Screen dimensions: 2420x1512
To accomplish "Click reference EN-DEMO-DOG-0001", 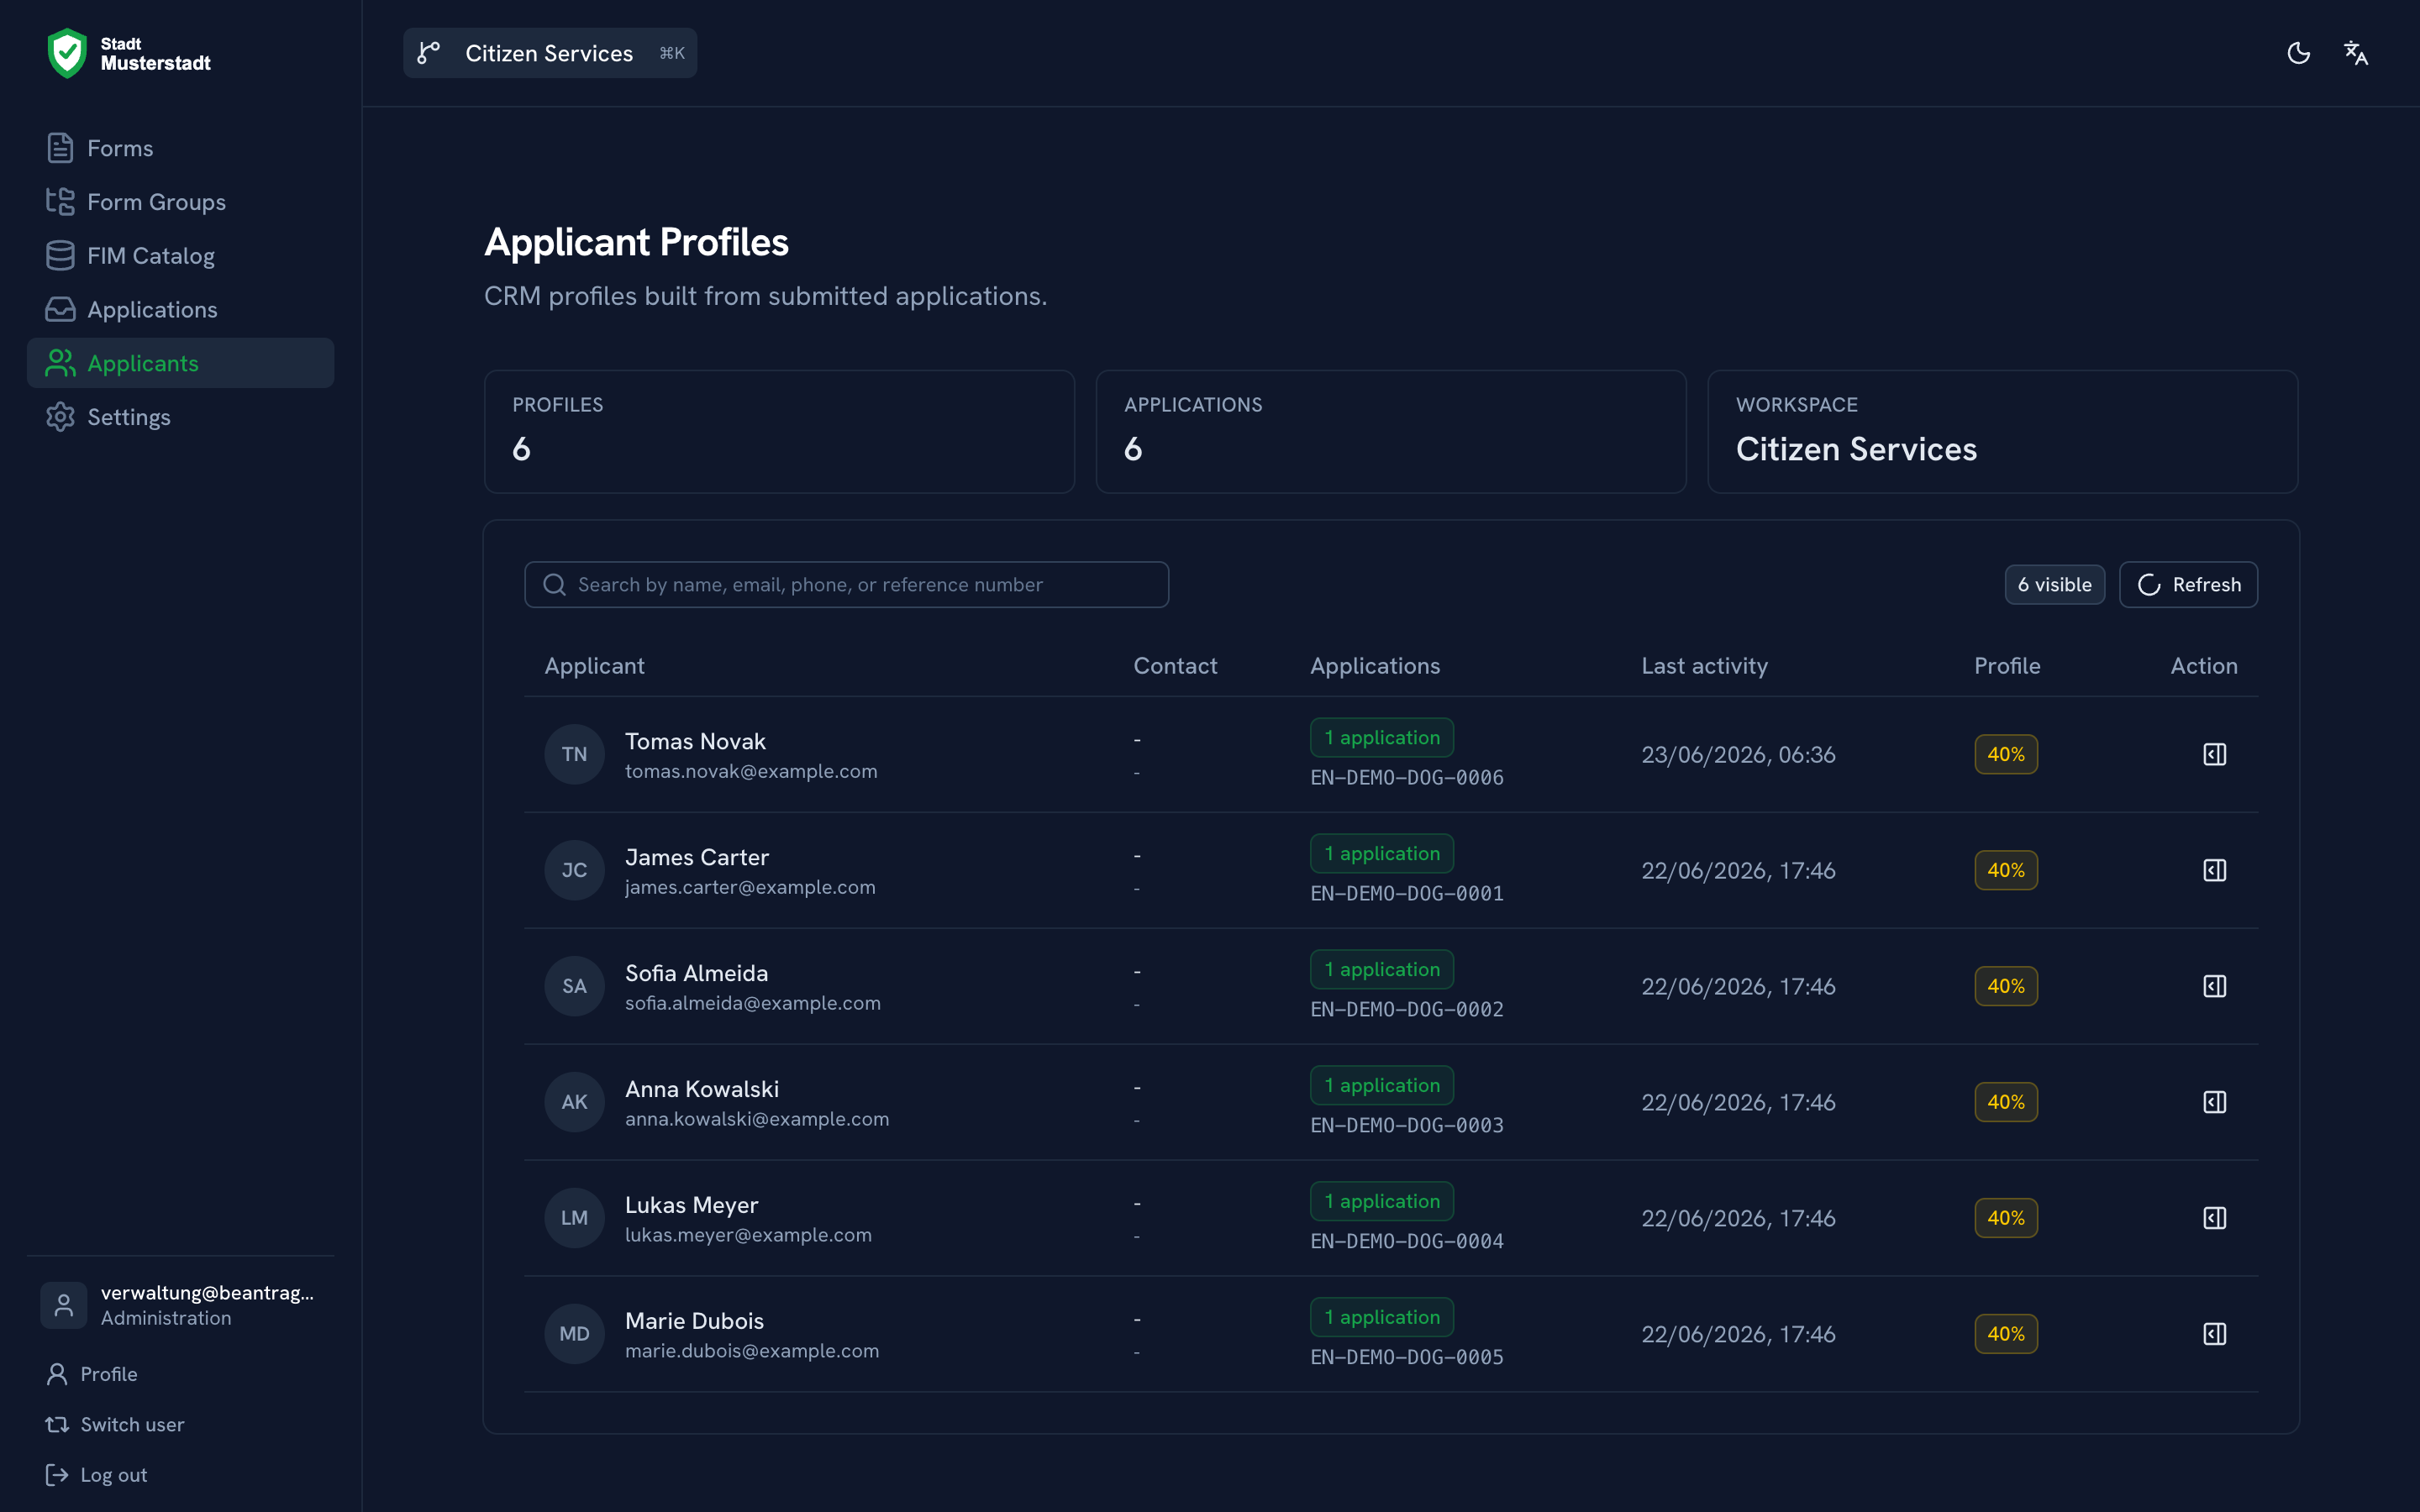I will pos(1407,893).
